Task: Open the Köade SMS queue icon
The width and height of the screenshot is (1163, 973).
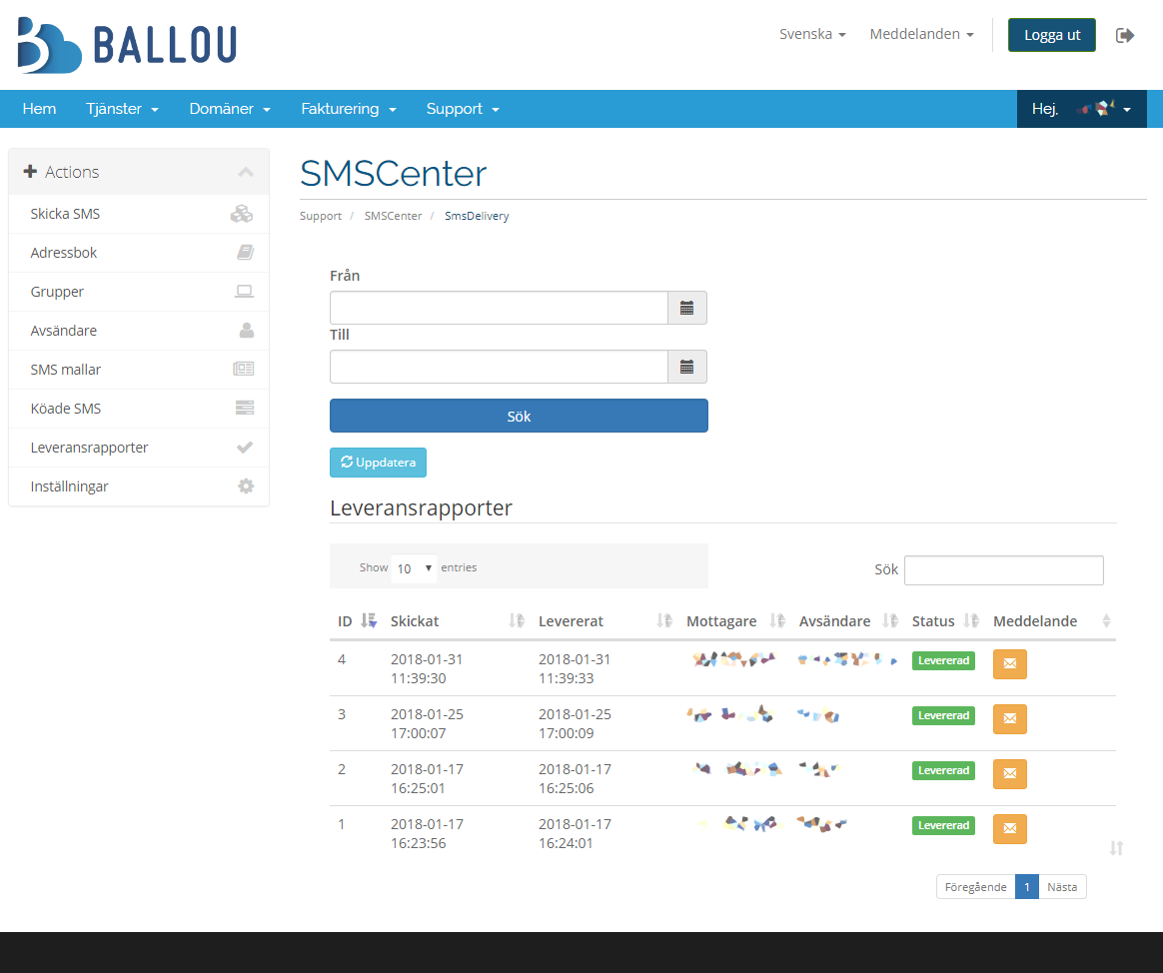Action: [x=243, y=408]
